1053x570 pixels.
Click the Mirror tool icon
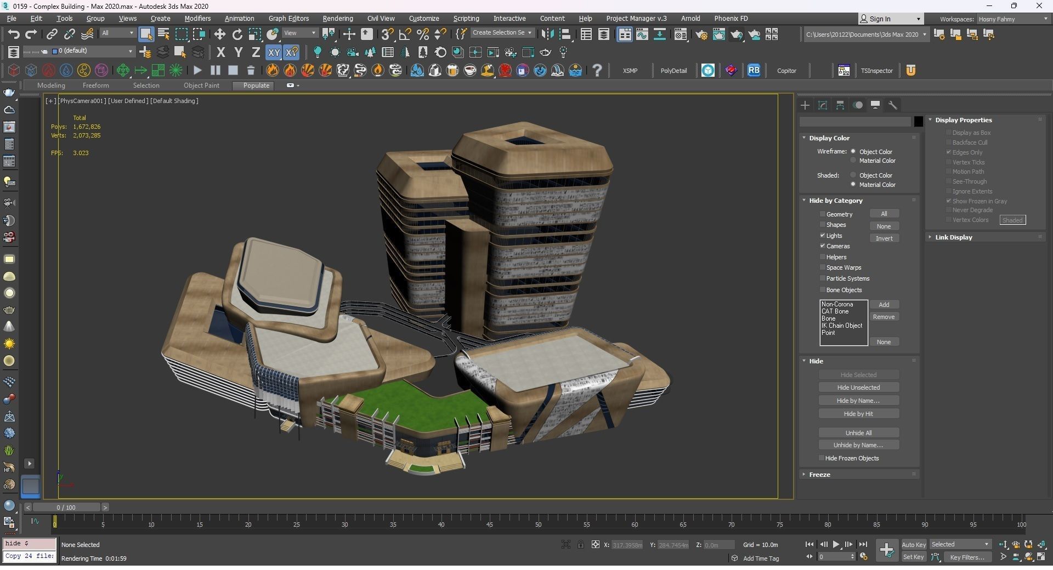click(547, 35)
